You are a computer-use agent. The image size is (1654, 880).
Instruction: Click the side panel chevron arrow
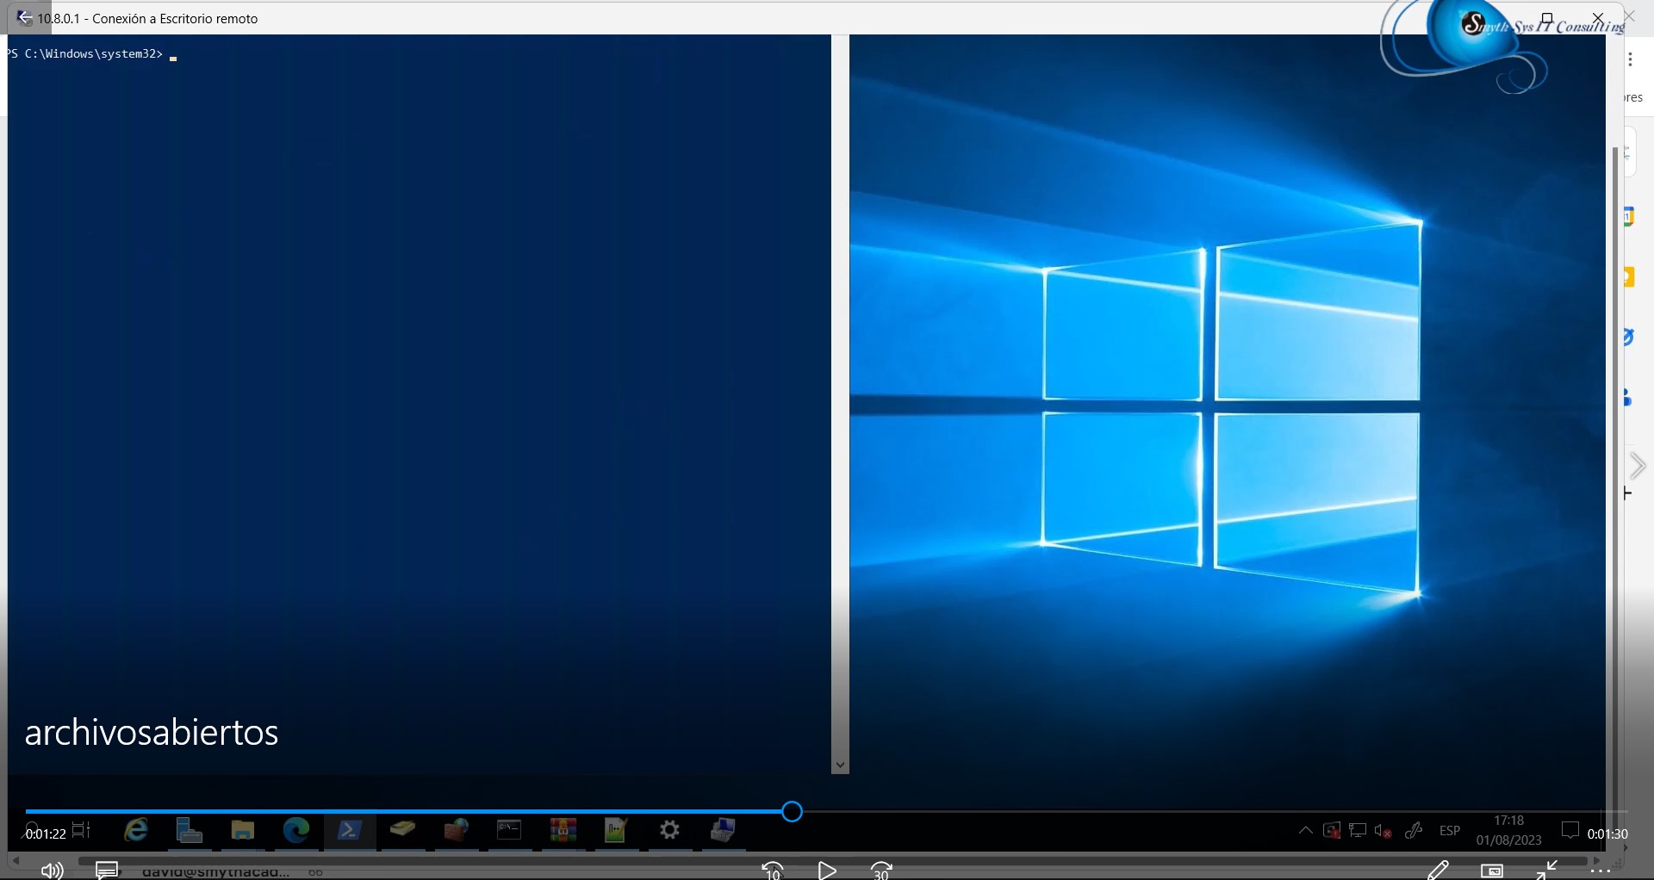[1638, 466]
